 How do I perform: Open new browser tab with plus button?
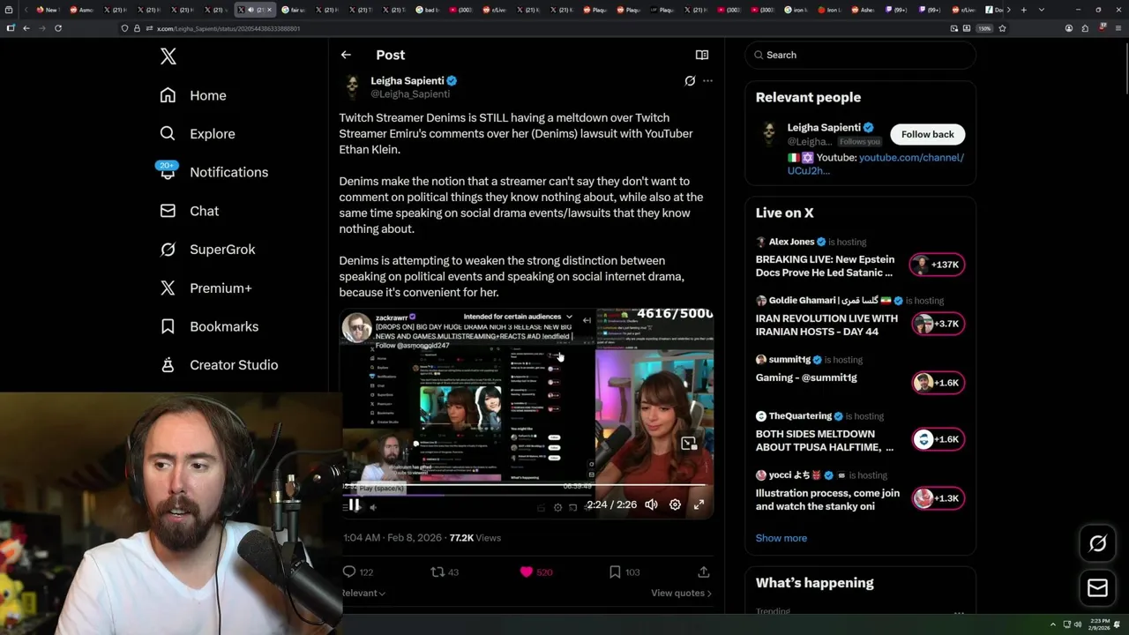point(1024,10)
